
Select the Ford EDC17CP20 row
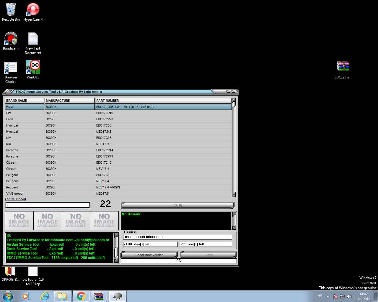pyautogui.click(x=118, y=119)
